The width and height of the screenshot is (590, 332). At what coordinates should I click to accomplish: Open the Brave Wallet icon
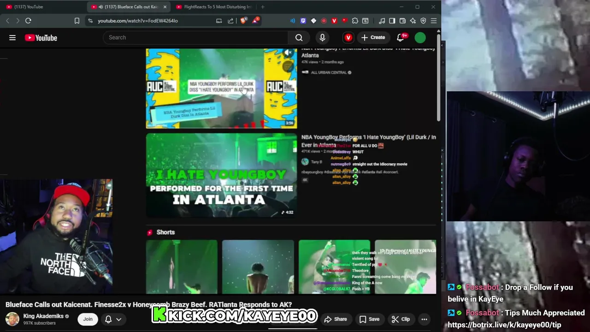pos(402,21)
